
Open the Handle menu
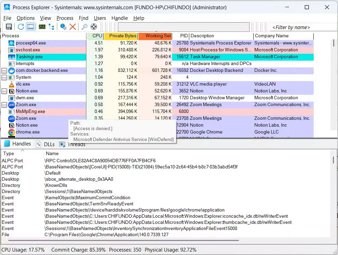coord(120,18)
